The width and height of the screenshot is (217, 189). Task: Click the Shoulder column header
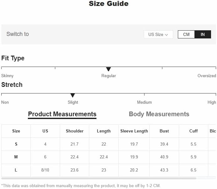(75, 131)
